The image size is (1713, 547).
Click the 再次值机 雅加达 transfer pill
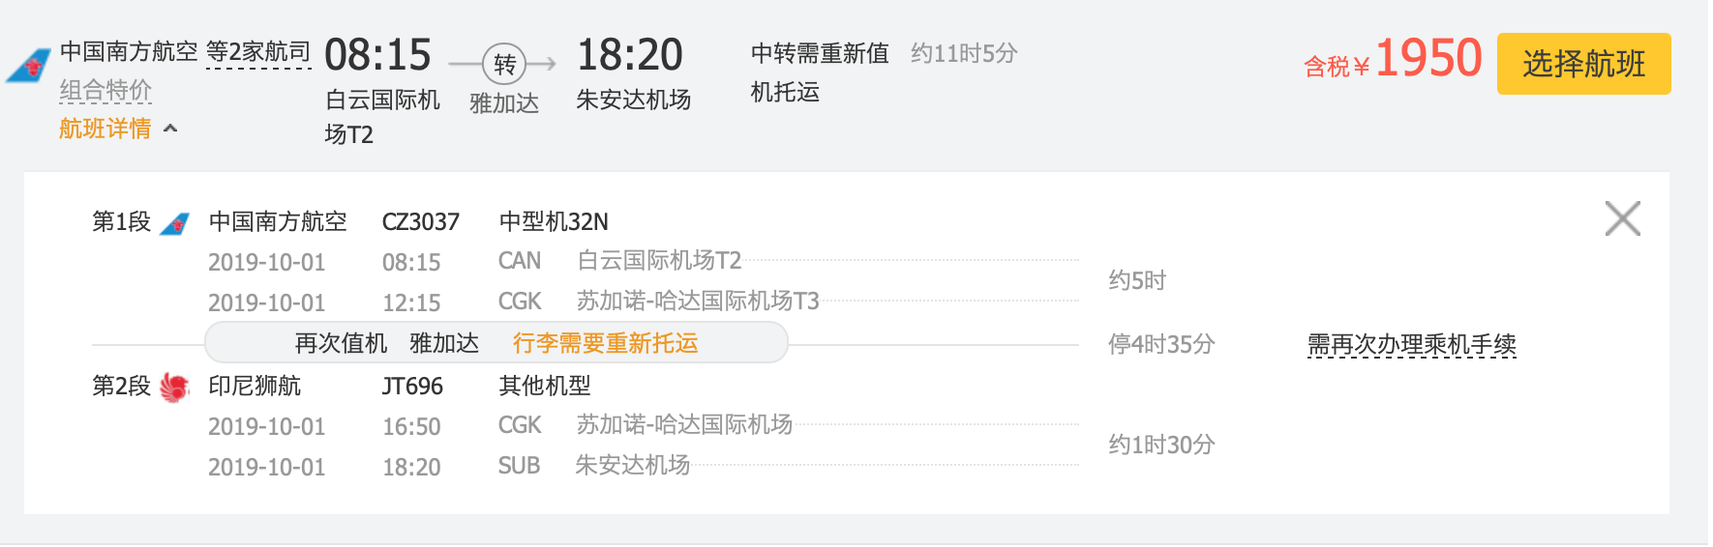[x=496, y=343]
